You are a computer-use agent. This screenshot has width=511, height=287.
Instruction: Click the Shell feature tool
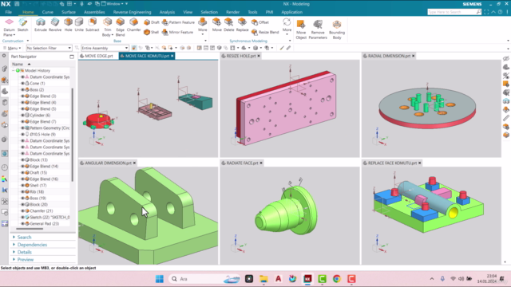click(x=151, y=32)
